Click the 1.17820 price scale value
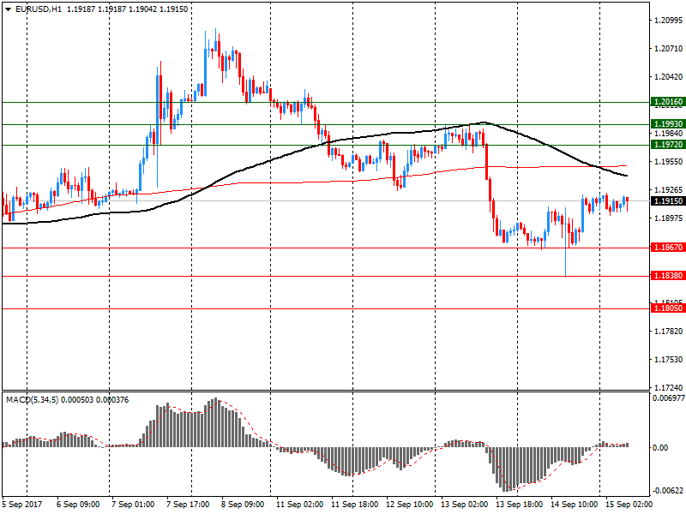The image size is (686, 514). pyautogui.click(x=669, y=332)
